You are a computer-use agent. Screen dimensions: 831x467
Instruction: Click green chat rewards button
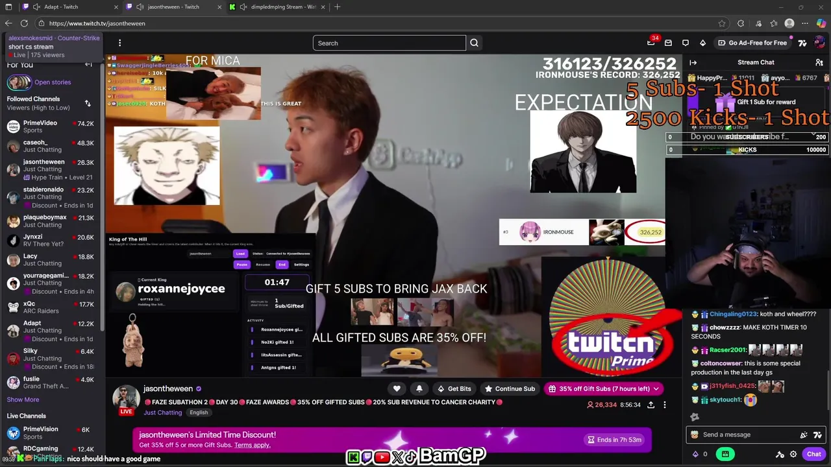pos(725,454)
